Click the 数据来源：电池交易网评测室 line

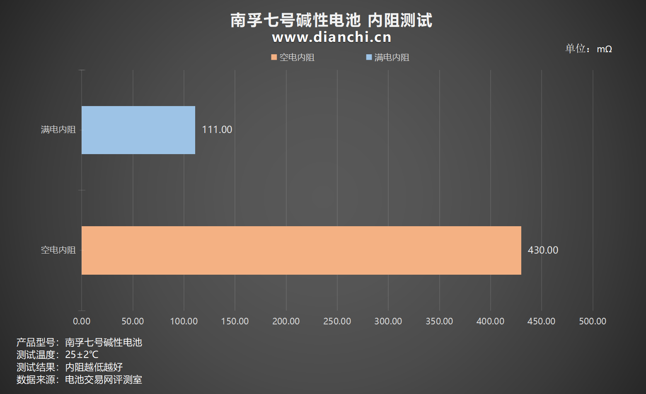tap(79, 379)
